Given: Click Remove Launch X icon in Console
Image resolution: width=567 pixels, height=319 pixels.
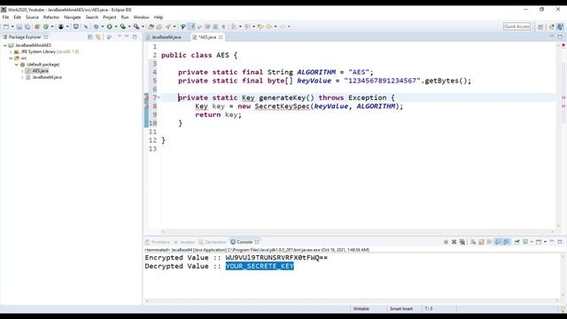Looking at the screenshot, I should [454, 242].
